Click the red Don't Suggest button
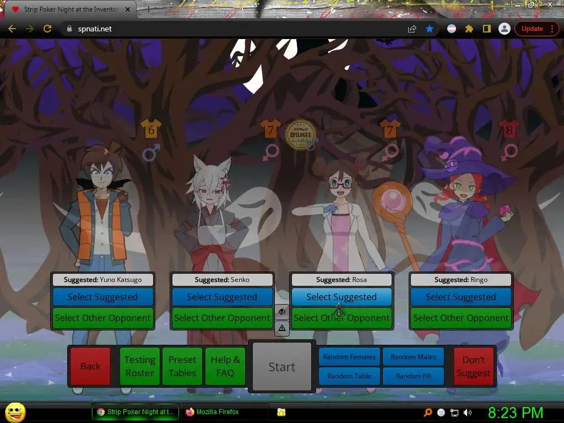The width and height of the screenshot is (564, 423). pos(473,366)
